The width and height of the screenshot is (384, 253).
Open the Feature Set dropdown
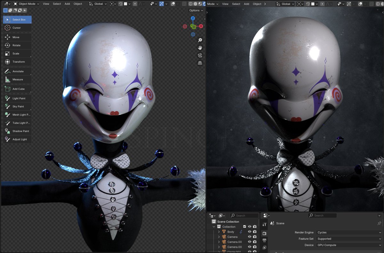tap(349, 239)
